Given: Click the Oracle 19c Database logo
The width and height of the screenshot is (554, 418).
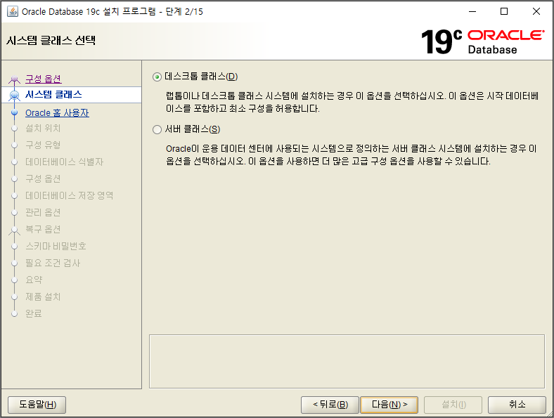Looking at the screenshot, I should tap(482, 41).
